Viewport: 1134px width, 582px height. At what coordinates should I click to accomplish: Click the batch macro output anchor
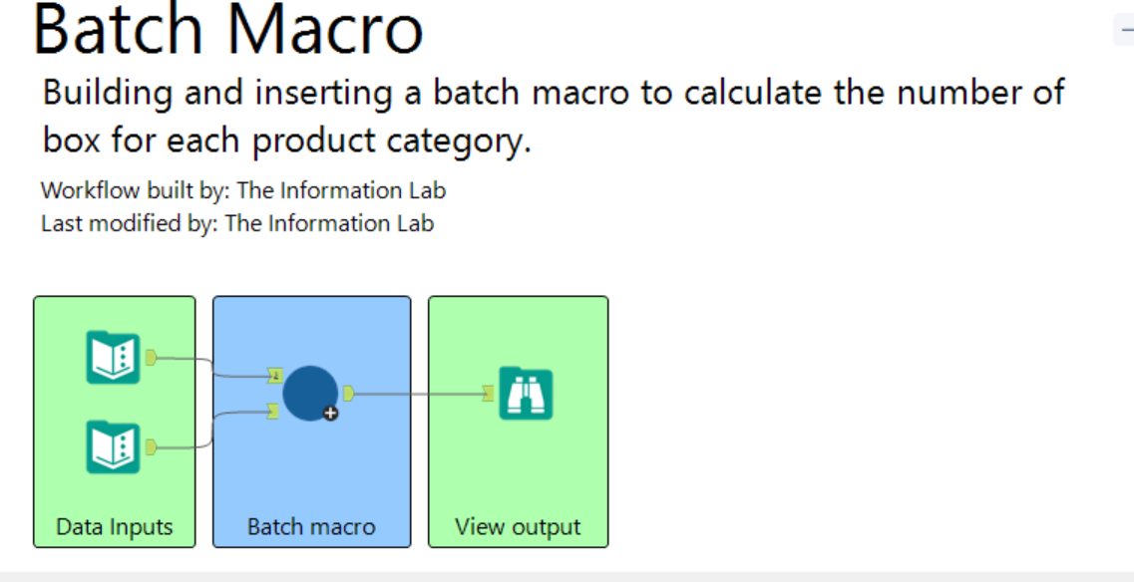tap(349, 394)
